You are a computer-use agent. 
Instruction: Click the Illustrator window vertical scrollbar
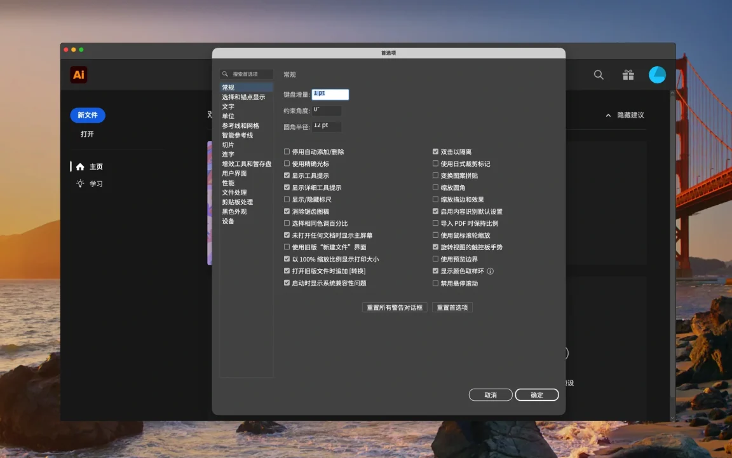(673, 255)
